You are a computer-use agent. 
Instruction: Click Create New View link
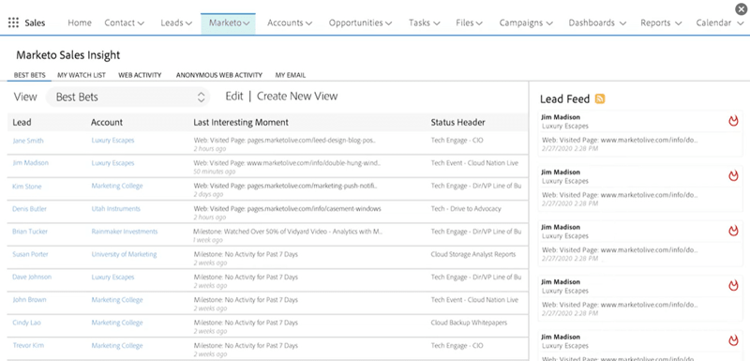click(297, 96)
